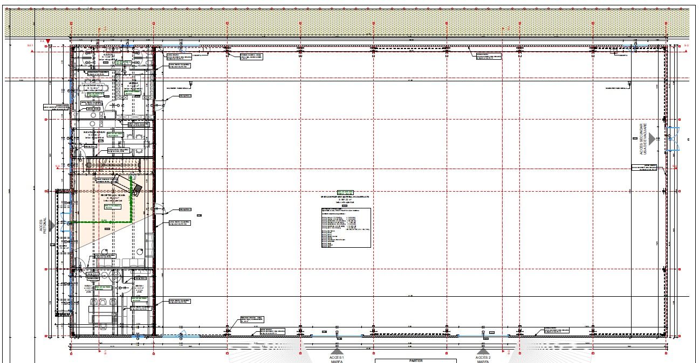Select the 'SPATIU DEPOZITARE MATERIALE CONSTRUCTII' room title
The image size is (699, 363).
pyautogui.click(x=344, y=197)
